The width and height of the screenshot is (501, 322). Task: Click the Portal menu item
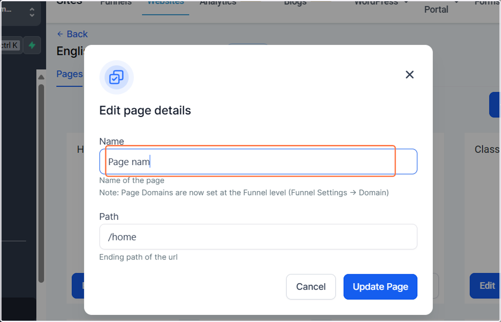pyautogui.click(x=436, y=9)
